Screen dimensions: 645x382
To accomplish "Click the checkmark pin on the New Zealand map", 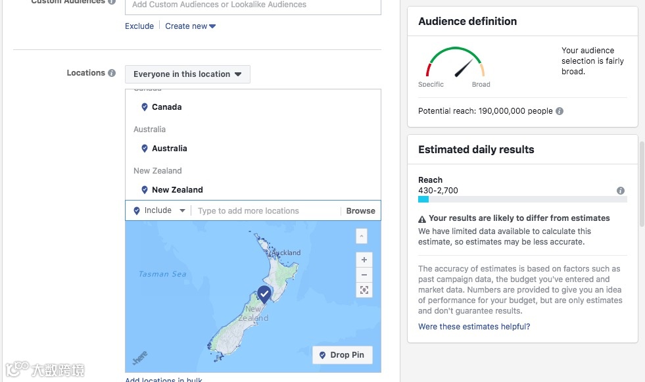I will [x=264, y=294].
